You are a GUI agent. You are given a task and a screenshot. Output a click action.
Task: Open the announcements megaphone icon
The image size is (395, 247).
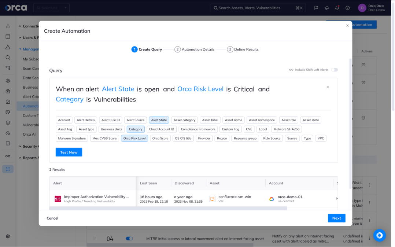click(327, 8)
